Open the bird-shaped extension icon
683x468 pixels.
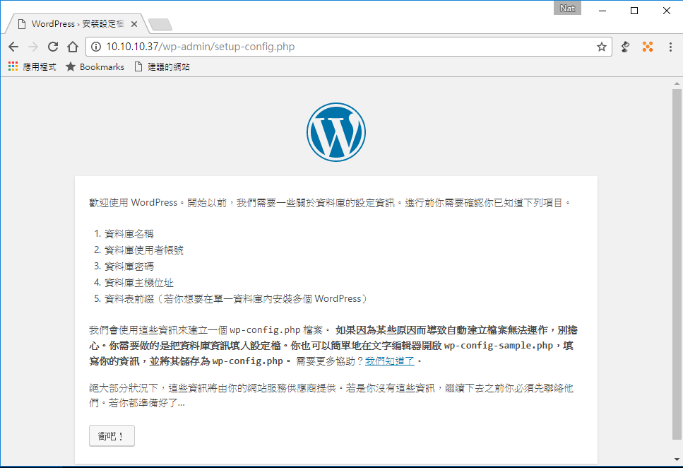click(626, 47)
